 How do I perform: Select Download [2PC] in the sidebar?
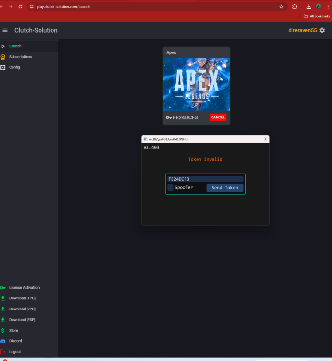[22, 309]
